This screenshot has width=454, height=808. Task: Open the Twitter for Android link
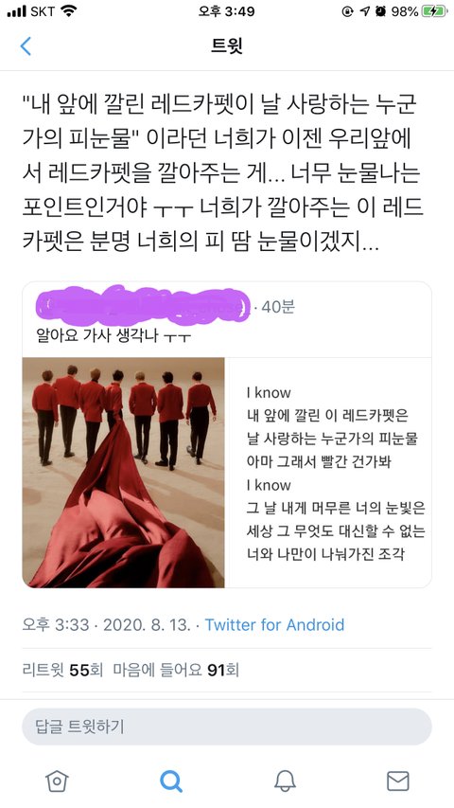[274, 624]
